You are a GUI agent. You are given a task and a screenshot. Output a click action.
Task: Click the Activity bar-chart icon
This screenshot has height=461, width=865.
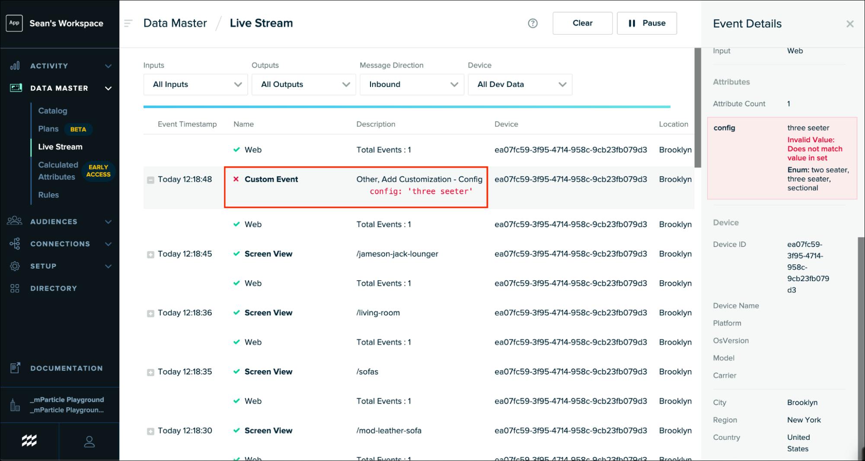click(15, 66)
